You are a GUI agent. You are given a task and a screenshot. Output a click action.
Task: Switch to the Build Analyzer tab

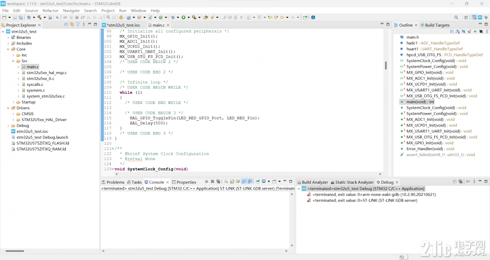coord(312,182)
